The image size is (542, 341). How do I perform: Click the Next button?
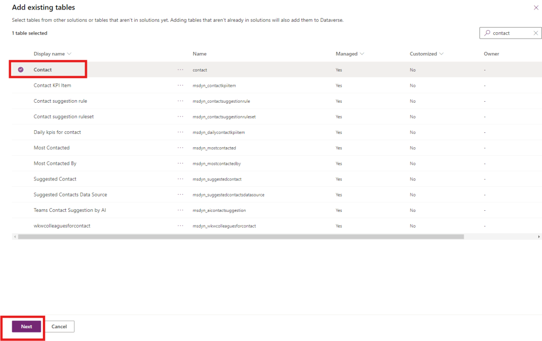coord(26,327)
